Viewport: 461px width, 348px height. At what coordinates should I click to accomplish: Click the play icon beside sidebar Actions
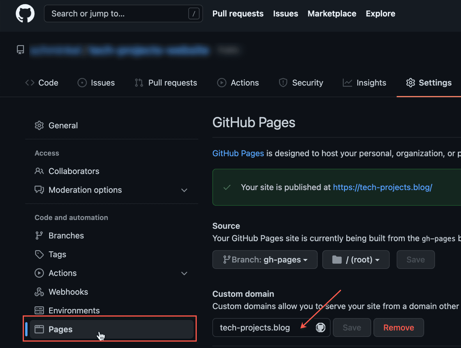coord(39,273)
